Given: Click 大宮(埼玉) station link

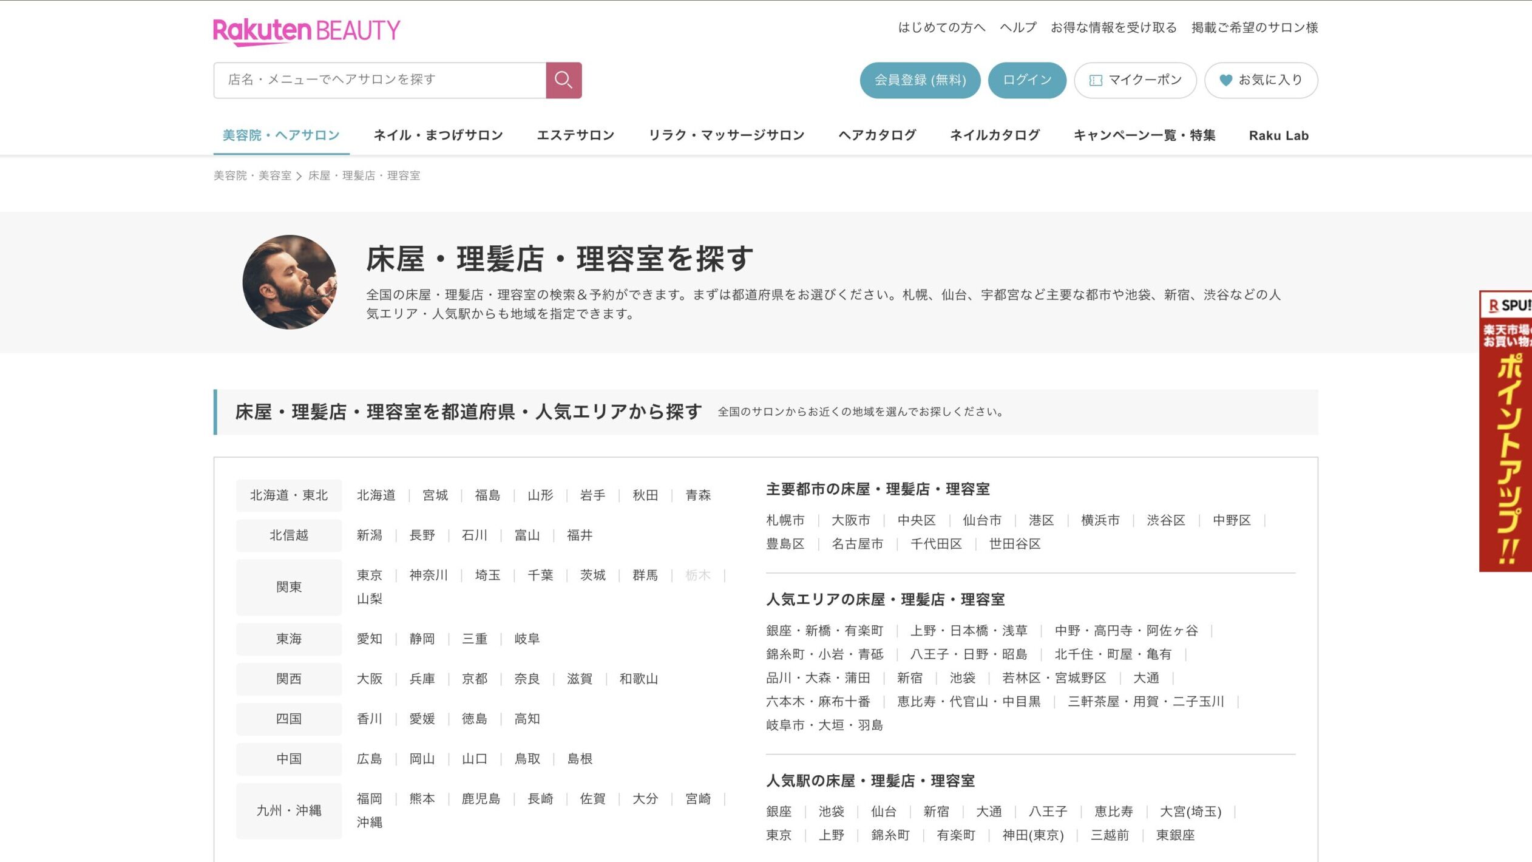Looking at the screenshot, I should 1190,812.
